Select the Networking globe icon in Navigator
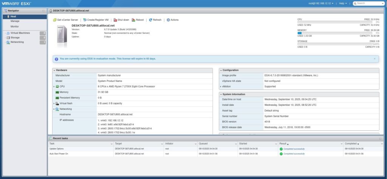 8,42
